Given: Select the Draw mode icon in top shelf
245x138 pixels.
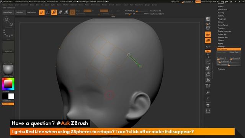Looking at the screenshot, I should 48,12.
